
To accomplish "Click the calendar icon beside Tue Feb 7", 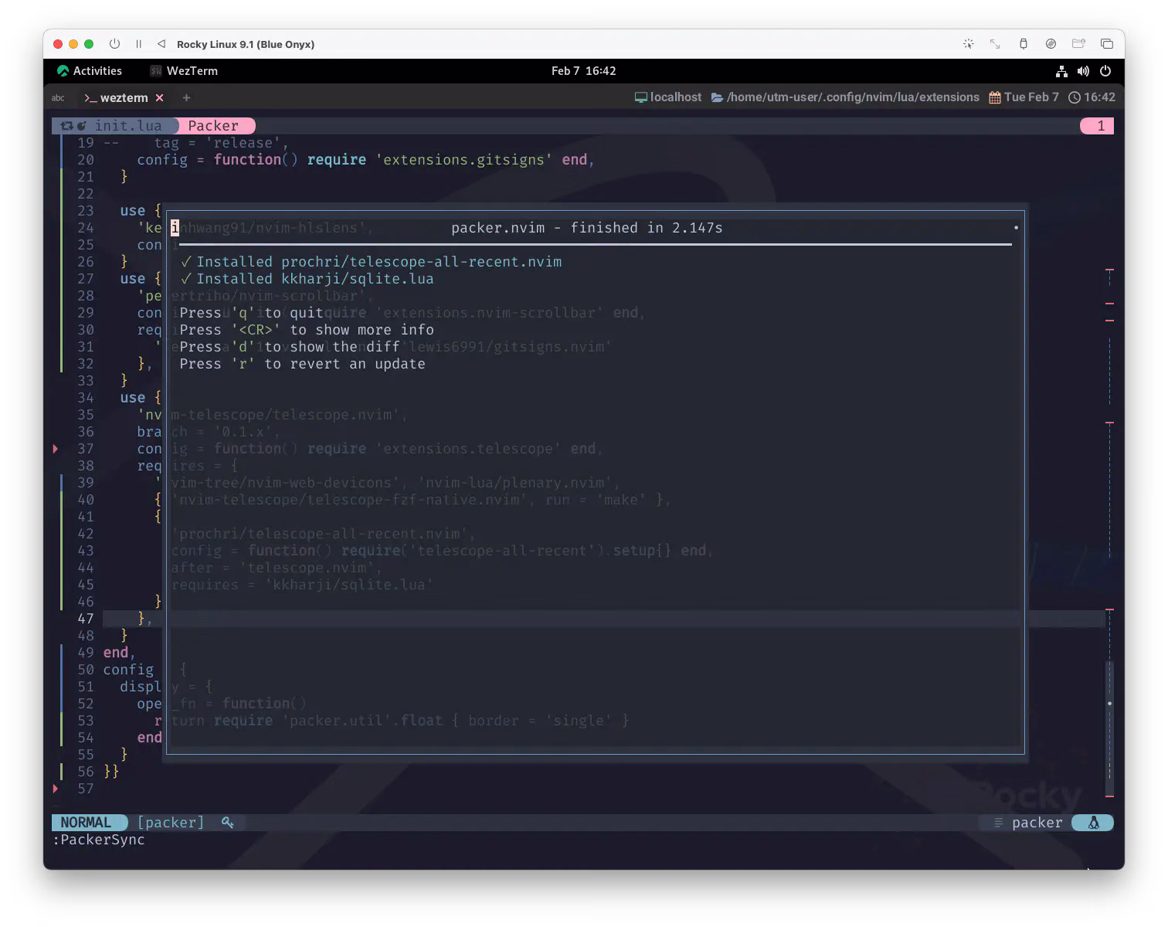I will pyautogui.click(x=995, y=97).
